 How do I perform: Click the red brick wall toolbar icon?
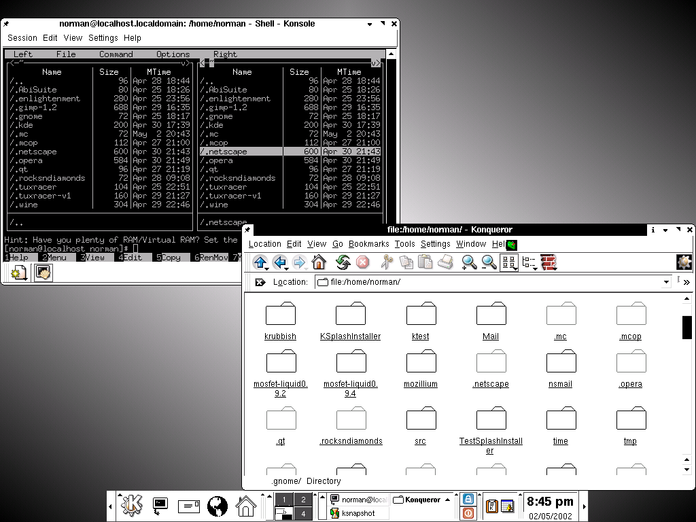coord(549,262)
